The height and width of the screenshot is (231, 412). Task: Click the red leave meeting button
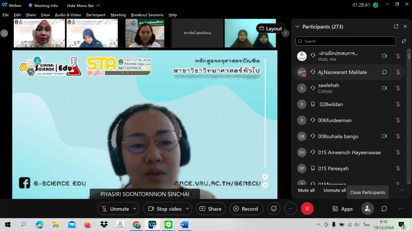click(x=307, y=209)
